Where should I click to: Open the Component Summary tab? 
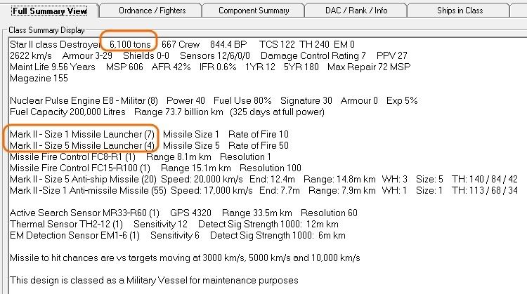click(254, 11)
